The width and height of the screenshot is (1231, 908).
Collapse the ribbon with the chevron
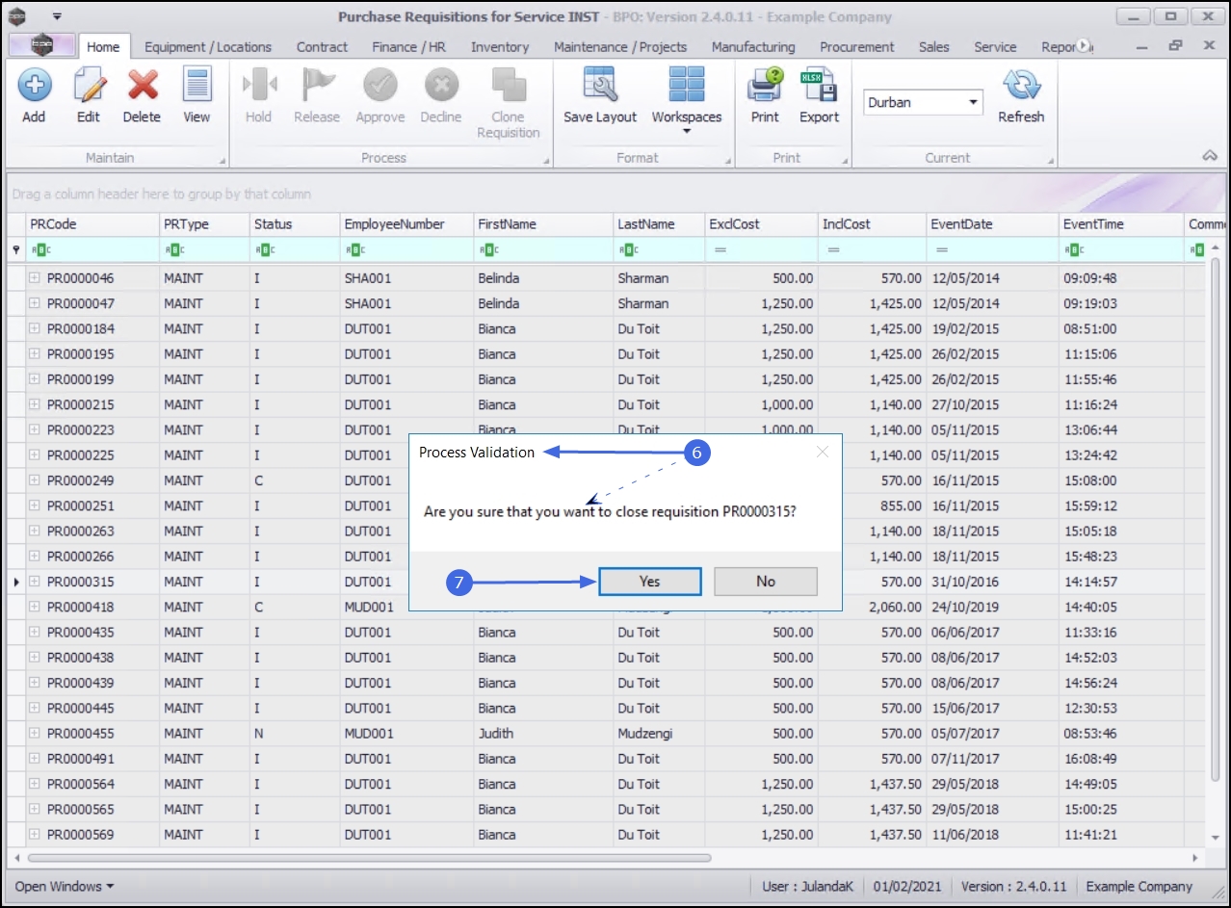pyautogui.click(x=1210, y=156)
